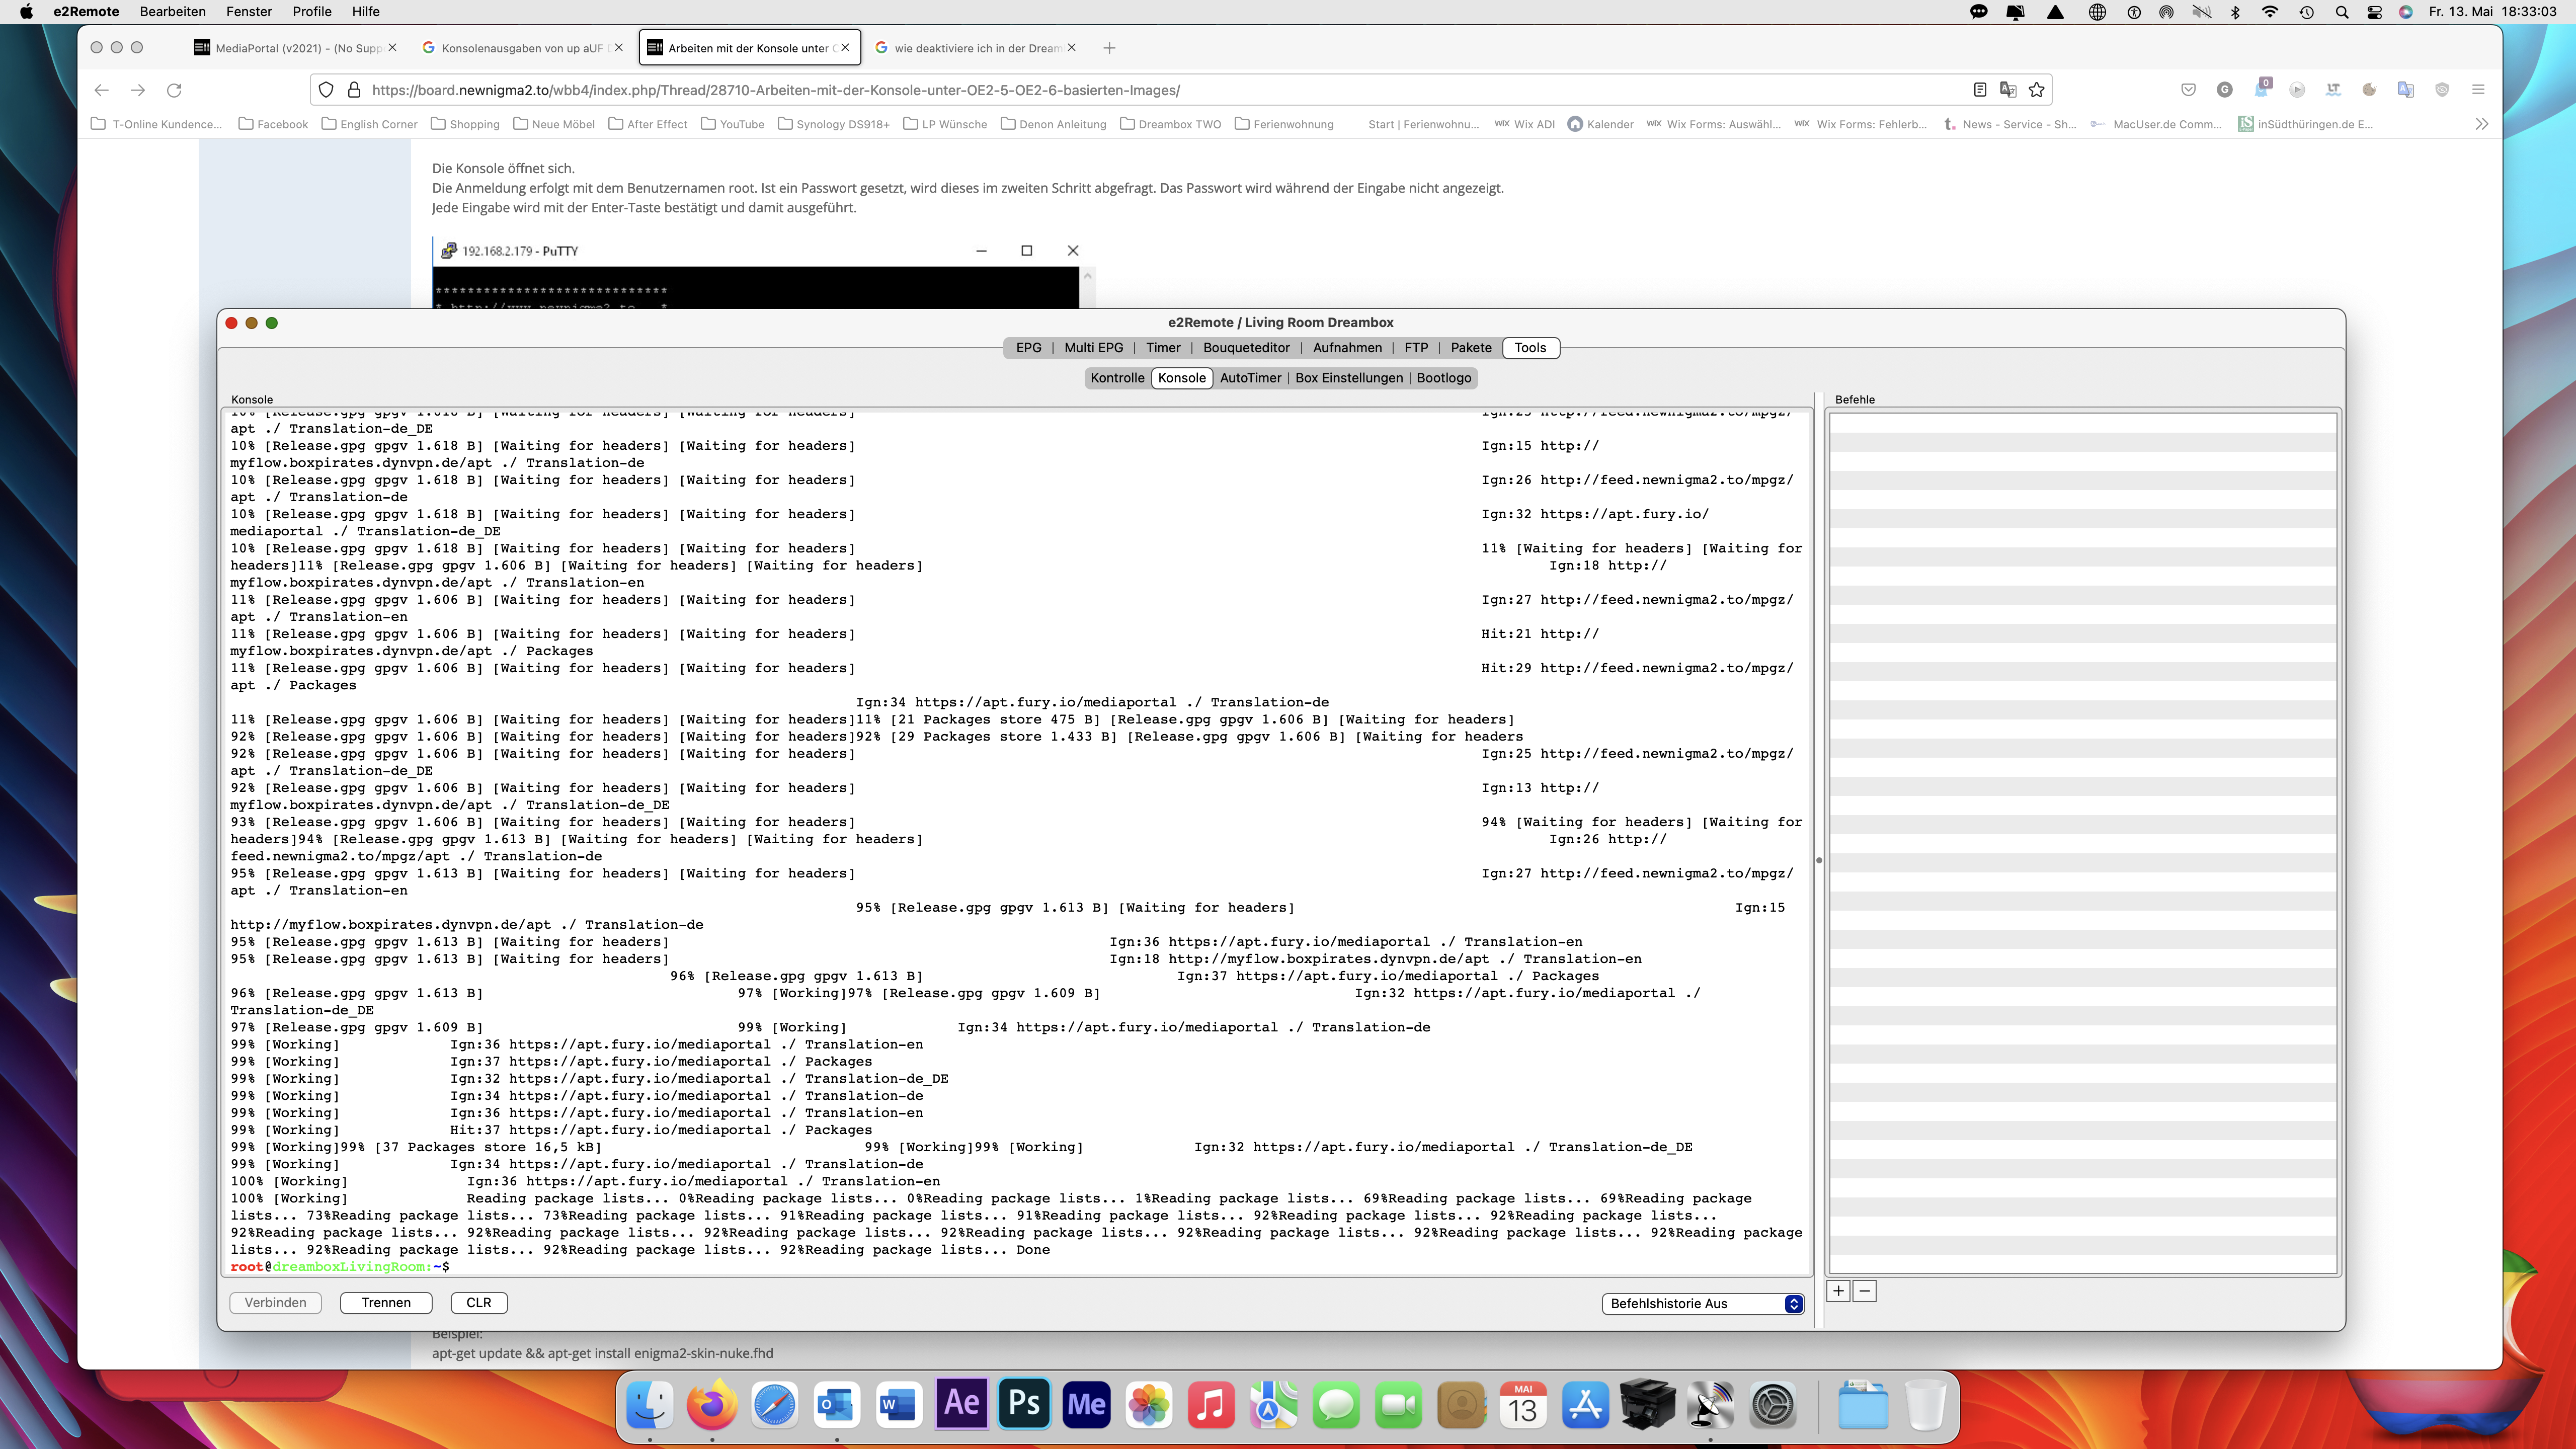Switch to the Pakete tab

pos(1470,347)
